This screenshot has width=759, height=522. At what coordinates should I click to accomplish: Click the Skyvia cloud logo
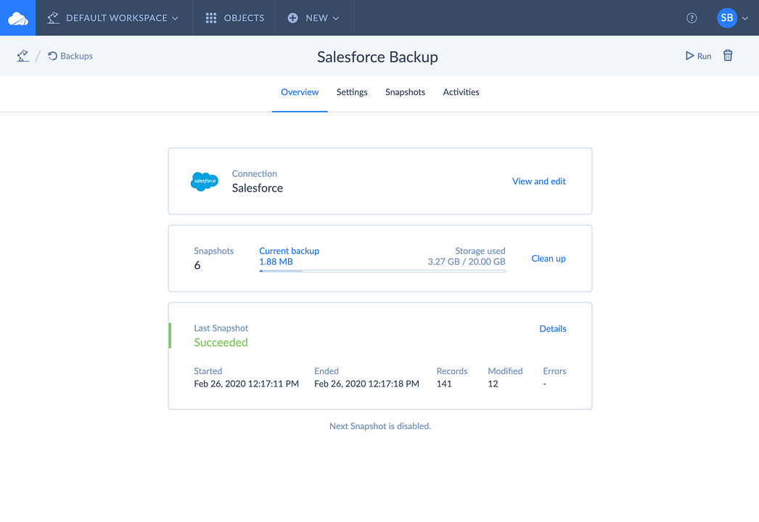(x=17, y=18)
